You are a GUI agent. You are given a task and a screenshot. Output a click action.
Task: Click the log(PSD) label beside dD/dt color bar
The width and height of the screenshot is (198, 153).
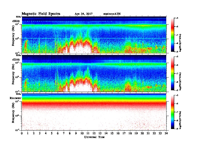point(180,81)
